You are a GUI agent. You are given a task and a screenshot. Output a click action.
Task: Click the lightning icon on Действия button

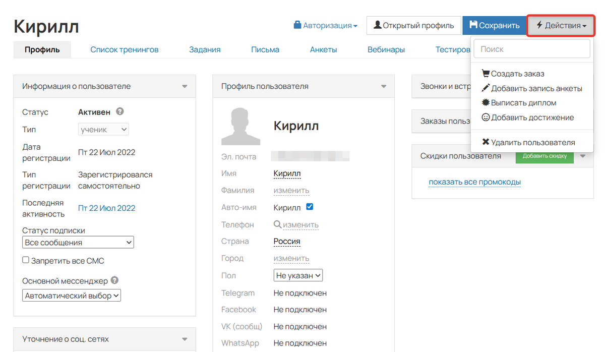[539, 24]
